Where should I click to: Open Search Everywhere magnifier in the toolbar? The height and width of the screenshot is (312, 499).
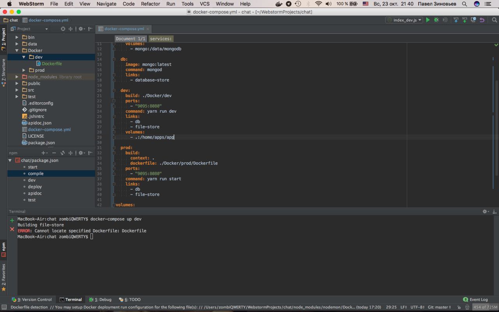[x=494, y=20]
